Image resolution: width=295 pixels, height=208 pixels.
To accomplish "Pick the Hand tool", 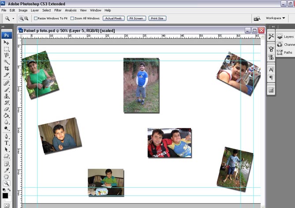I will 7,177.
